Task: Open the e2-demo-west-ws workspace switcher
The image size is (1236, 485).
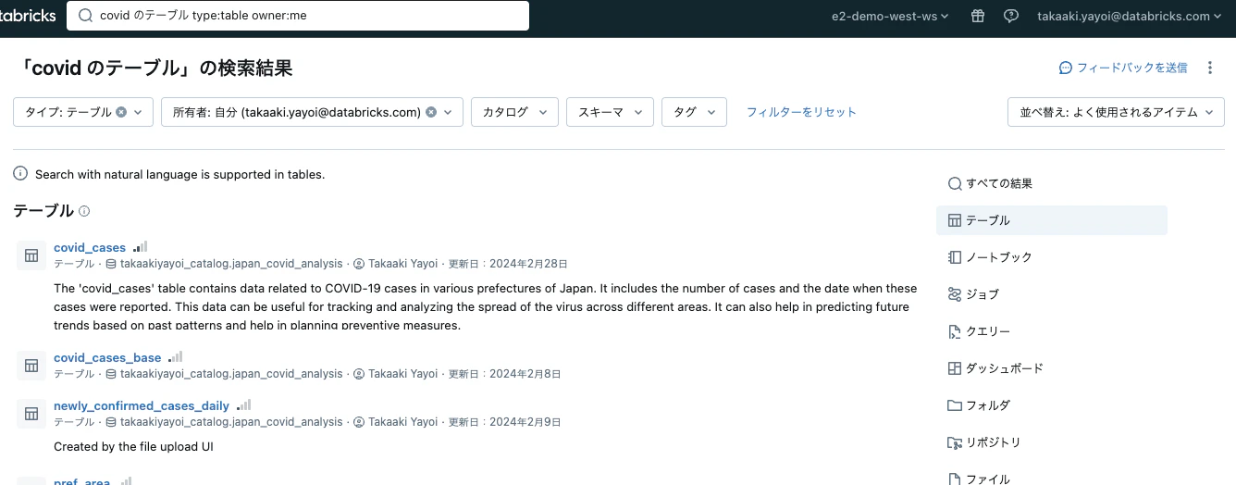Action: (x=888, y=16)
